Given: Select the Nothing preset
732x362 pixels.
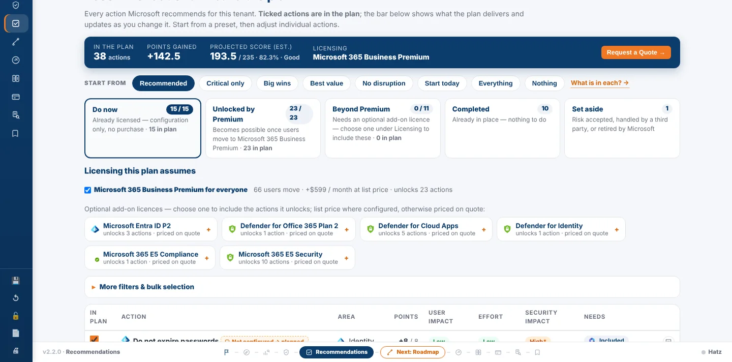Looking at the screenshot, I should click(544, 83).
